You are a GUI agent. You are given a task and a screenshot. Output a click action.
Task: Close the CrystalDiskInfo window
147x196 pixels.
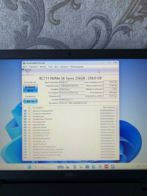116,62
